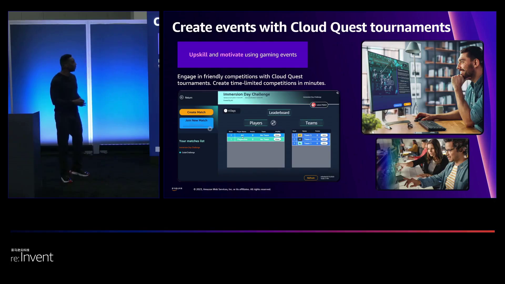Click the small logo left of the copyright notice
Screen dimensions: 505x284
tap(177, 189)
